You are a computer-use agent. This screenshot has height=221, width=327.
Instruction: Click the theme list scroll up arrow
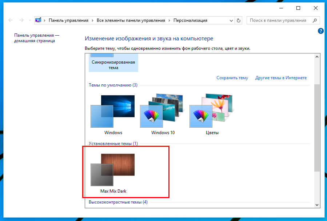(x=317, y=57)
